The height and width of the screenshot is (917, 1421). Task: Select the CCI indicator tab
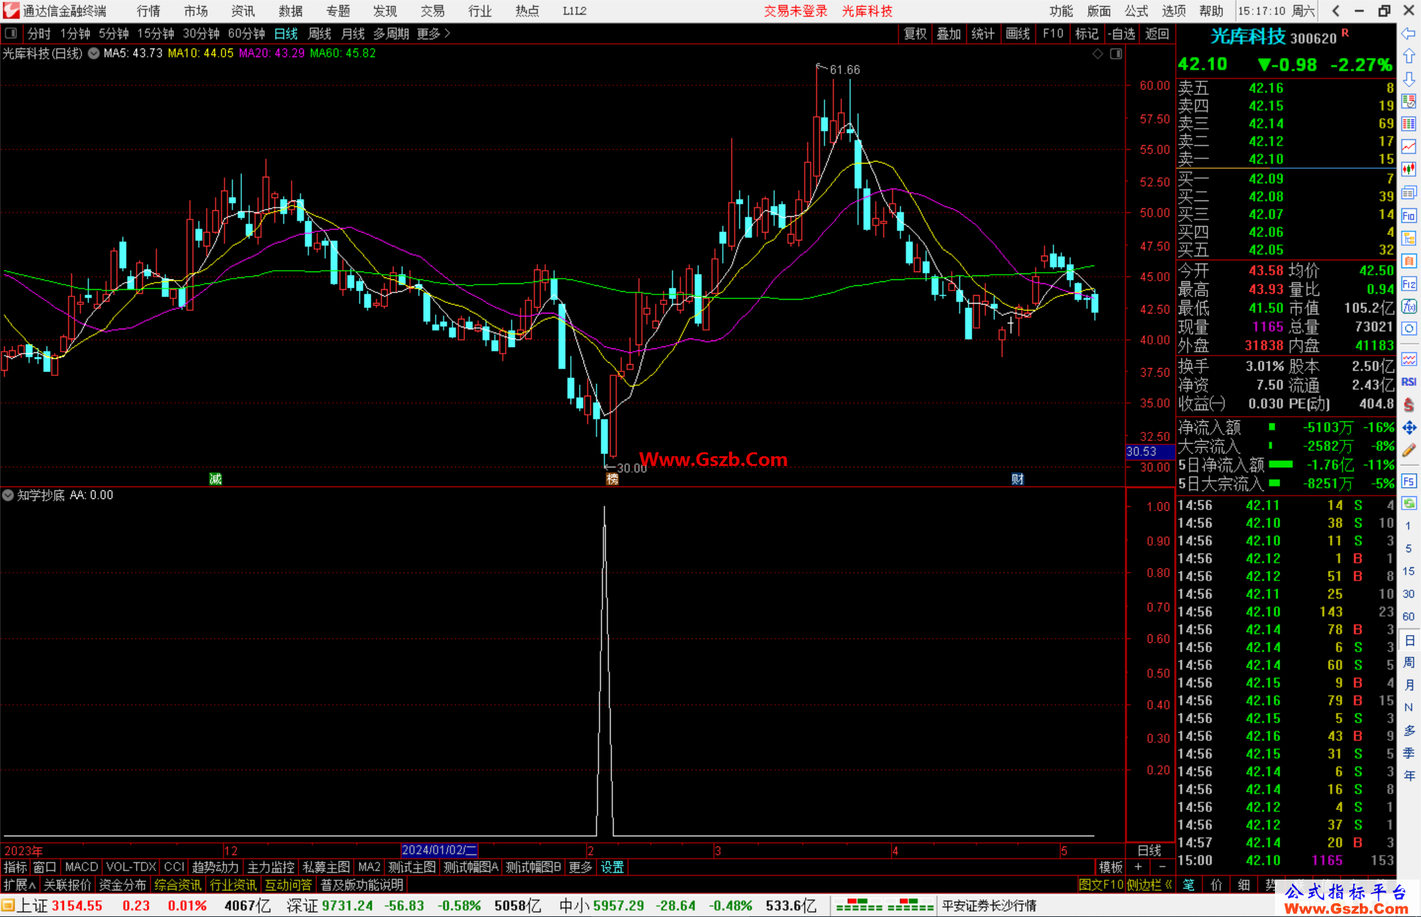(x=174, y=867)
